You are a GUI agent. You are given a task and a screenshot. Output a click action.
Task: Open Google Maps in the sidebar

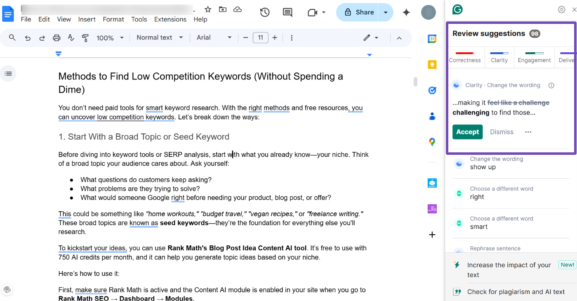tap(432, 142)
